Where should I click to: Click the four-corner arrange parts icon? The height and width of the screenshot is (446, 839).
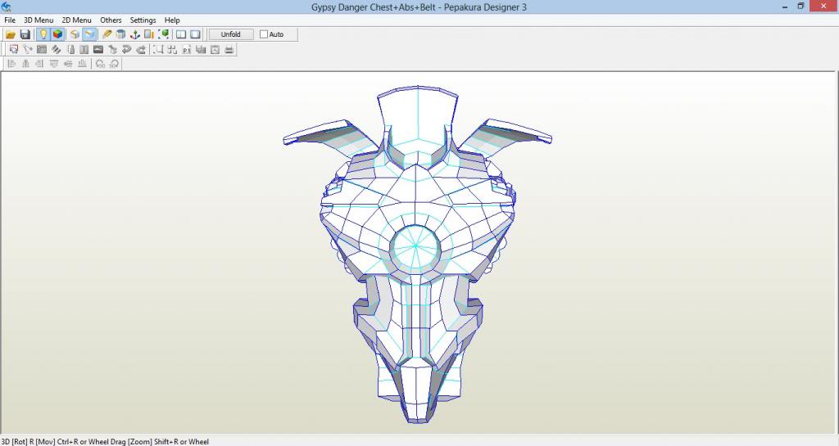(172, 50)
